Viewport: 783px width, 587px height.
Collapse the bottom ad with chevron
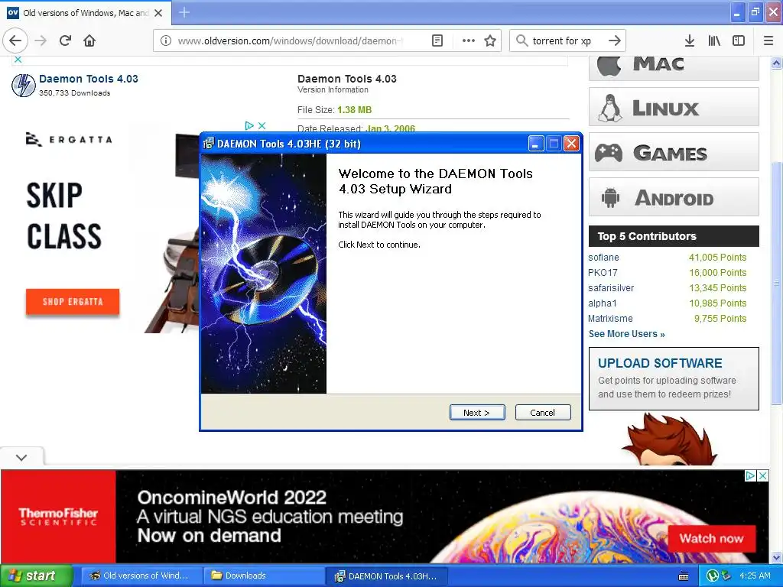(x=21, y=457)
